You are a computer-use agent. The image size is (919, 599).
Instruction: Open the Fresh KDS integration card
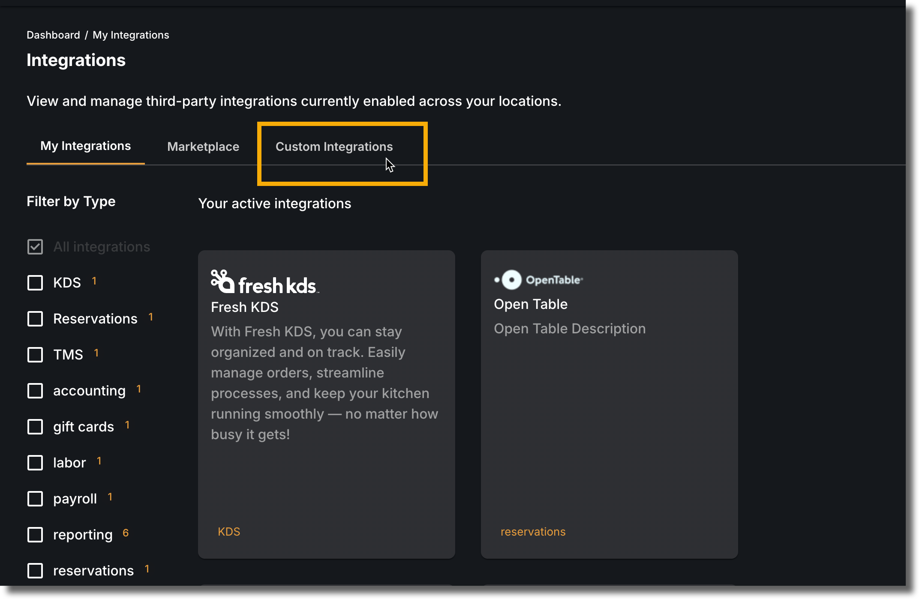(327, 404)
